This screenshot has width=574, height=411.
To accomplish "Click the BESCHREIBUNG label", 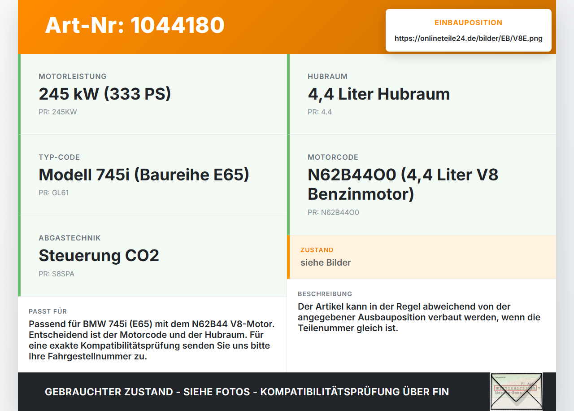I will [325, 294].
